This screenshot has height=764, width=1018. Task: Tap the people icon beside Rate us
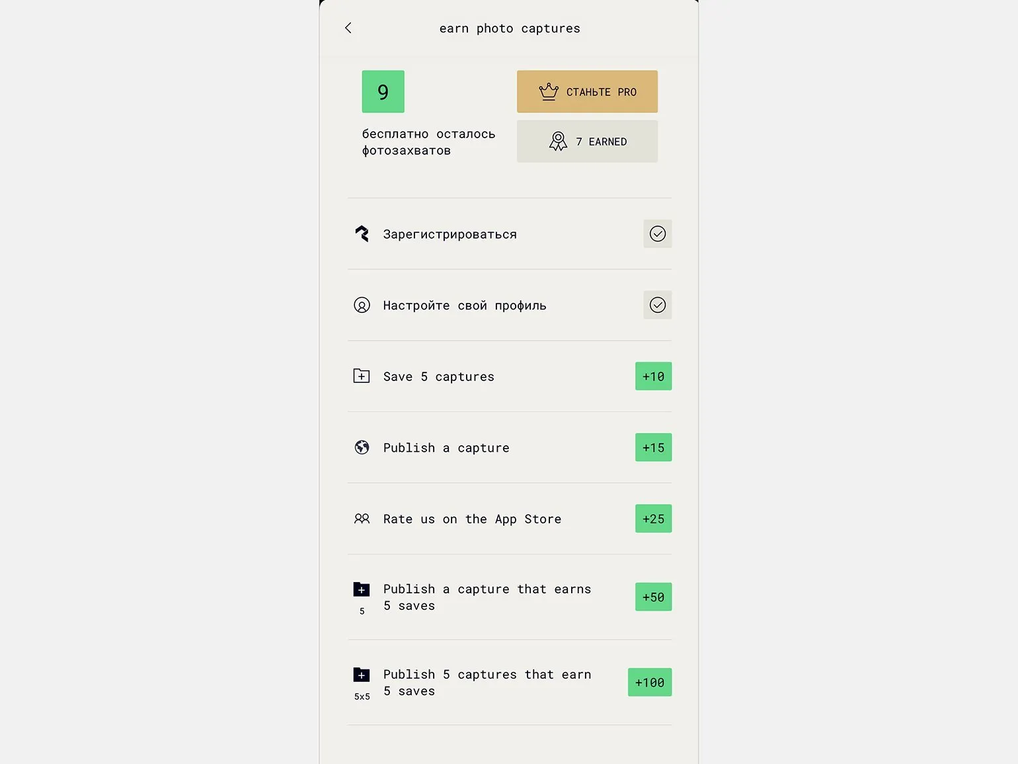tap(362, 519)
